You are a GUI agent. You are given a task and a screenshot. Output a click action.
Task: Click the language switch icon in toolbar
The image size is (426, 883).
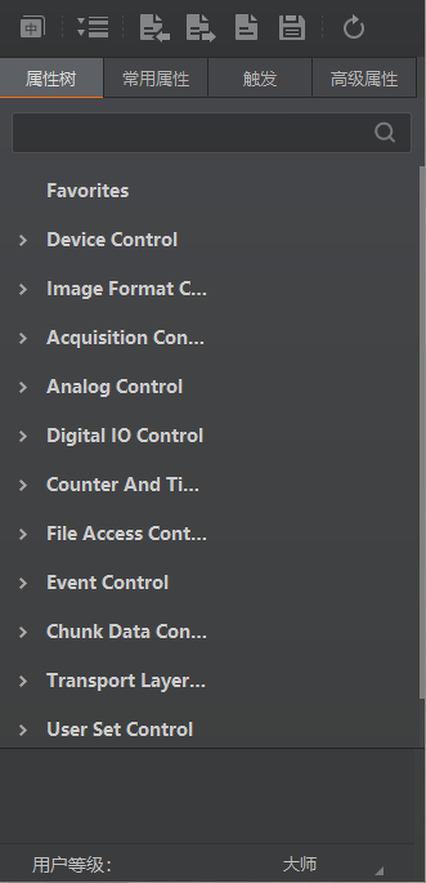pyautogui.click(x=31, y=28)
